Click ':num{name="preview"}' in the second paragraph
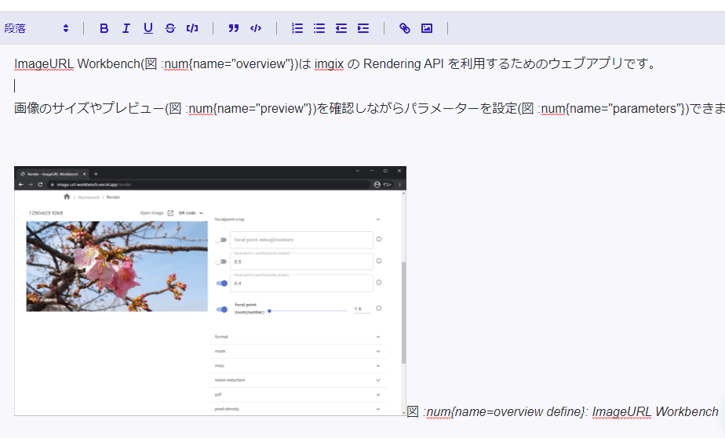Screen dimensions: 725x438 251,108
